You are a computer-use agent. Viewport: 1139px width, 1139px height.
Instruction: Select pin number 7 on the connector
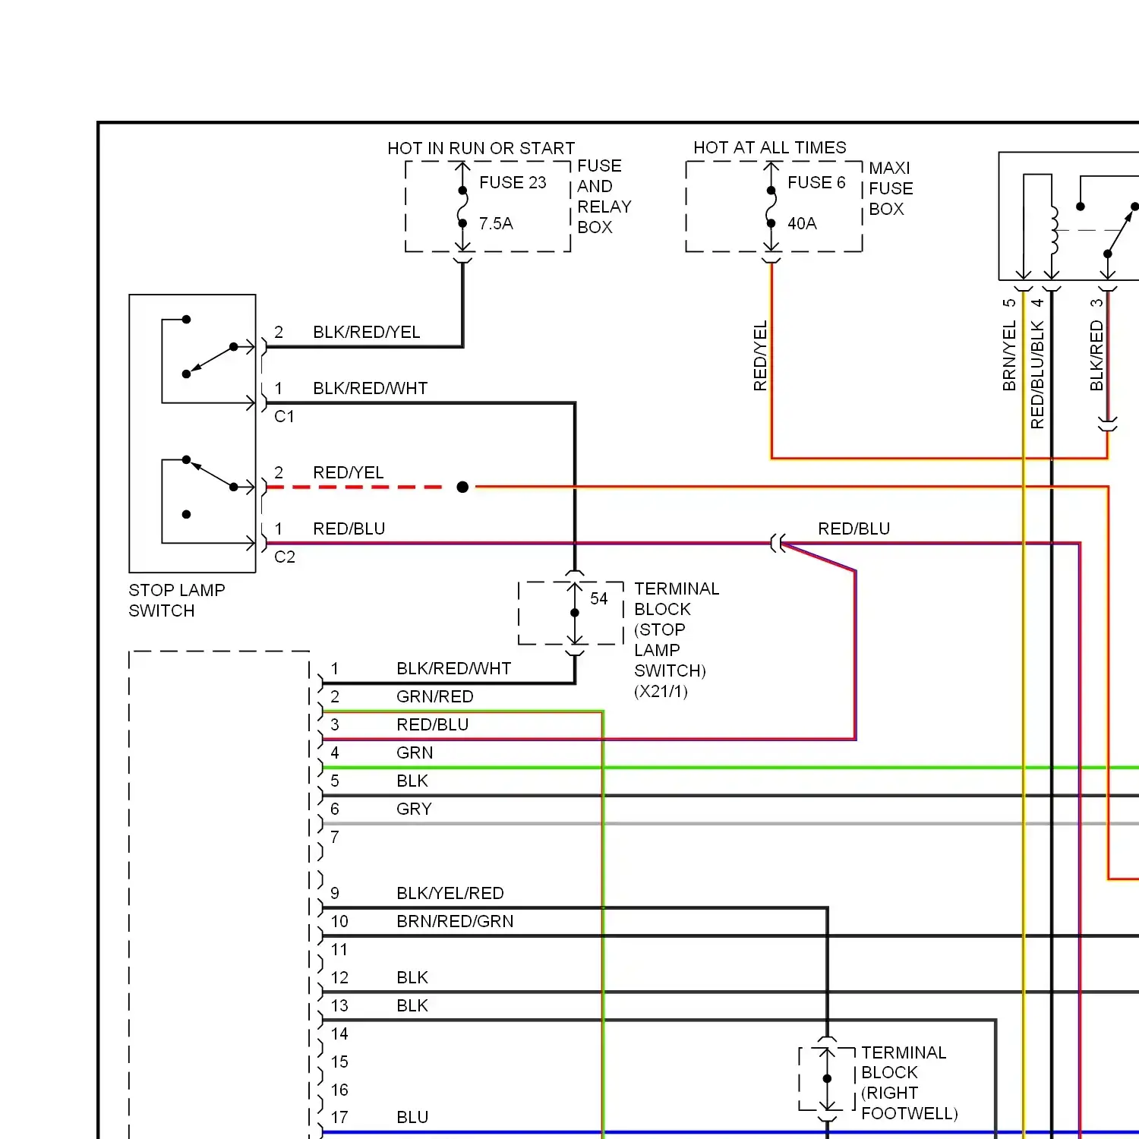(x=334, y=837)
